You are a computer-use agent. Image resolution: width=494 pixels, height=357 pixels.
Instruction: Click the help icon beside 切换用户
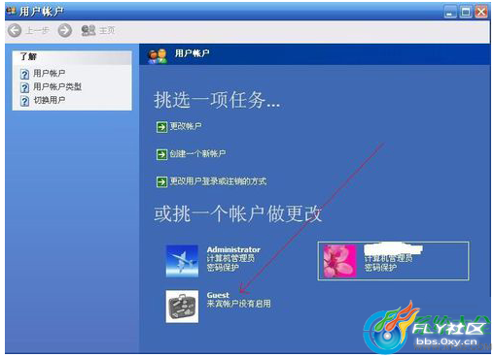24,101
